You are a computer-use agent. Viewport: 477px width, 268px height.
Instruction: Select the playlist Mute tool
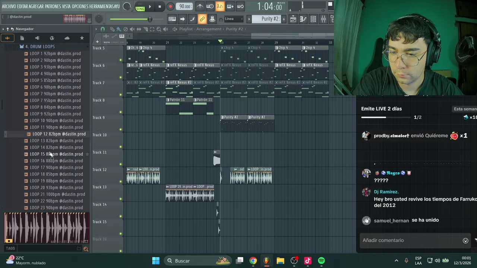click(x=132, y=29)
